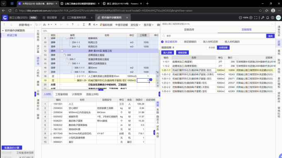Open the 工程量明细 tab
Viewport: 282px width, 158px height.
point(61,94)
